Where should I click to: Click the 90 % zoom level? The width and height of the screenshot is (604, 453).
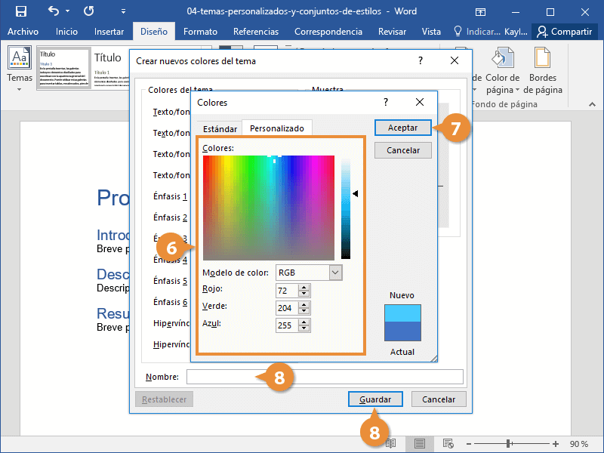(x=578, y=444)
